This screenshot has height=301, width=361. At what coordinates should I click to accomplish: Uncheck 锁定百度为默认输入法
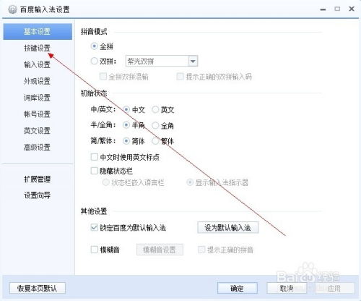pyautogui.click(x=95, y=227)
